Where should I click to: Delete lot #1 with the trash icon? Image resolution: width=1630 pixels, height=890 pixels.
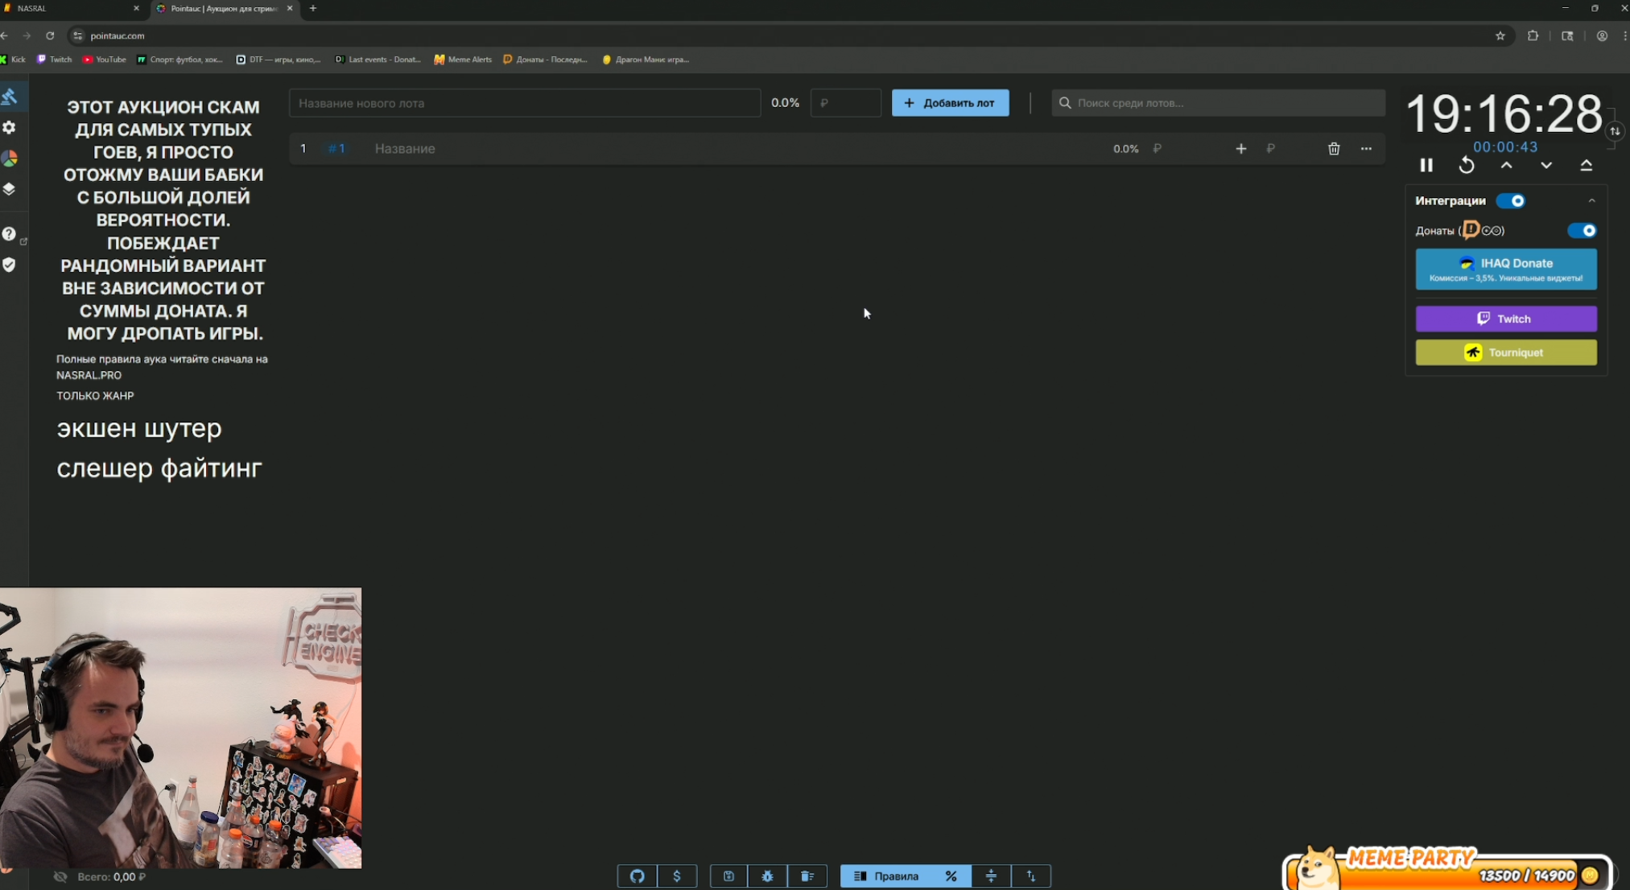1334,149
